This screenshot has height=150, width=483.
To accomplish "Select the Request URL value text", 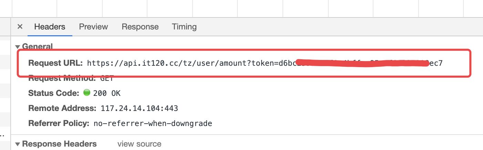I will click(265, 63).
